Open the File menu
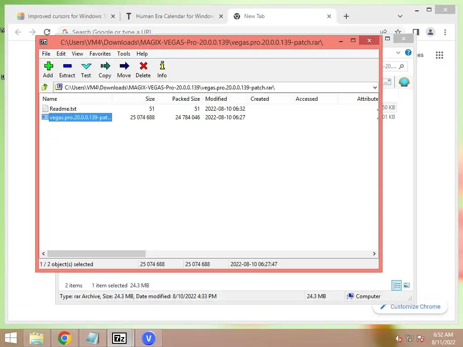Viewport: 463px width, 347px height. (46, 54)
